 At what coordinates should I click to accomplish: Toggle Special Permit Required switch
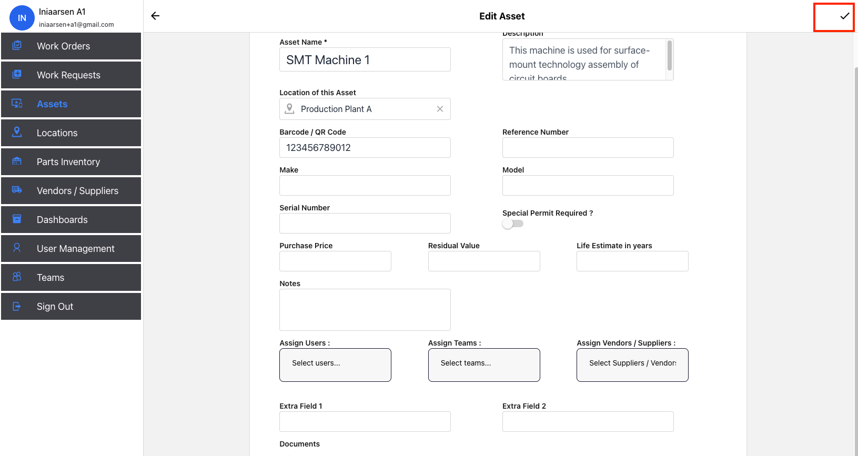click(x=513, y=224)
